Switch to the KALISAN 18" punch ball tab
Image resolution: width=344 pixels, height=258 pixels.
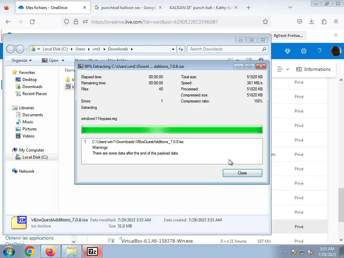(x=201, y=8)
